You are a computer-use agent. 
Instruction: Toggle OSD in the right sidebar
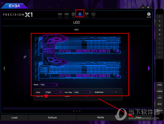[160, 84]
